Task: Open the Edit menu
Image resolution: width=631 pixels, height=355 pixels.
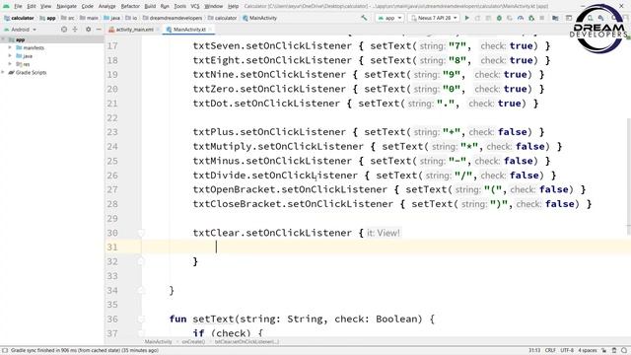Action: click(x=32, y=6)
